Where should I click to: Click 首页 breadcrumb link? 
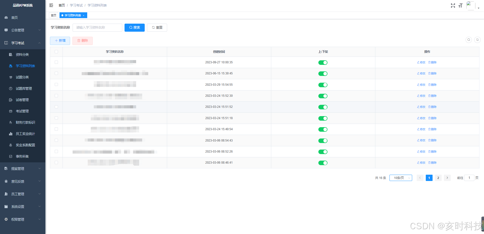coord(62,5)
